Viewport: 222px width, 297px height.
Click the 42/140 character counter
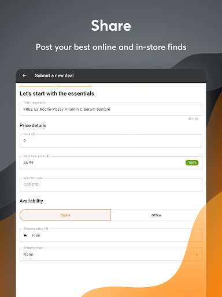[193, 119]
